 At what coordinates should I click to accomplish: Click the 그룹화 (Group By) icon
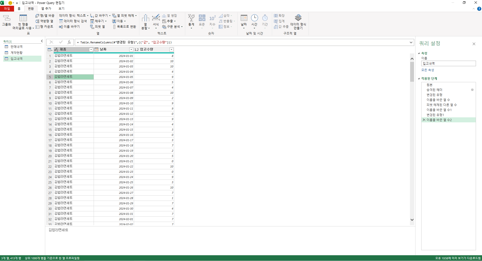pyautogui.click(x=7, y=18)
